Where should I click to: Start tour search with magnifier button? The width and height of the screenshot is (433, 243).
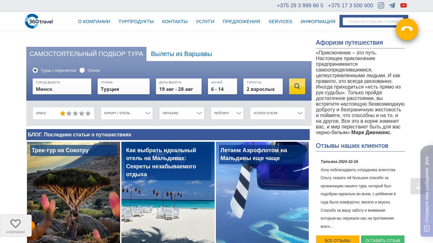[297, 86]
